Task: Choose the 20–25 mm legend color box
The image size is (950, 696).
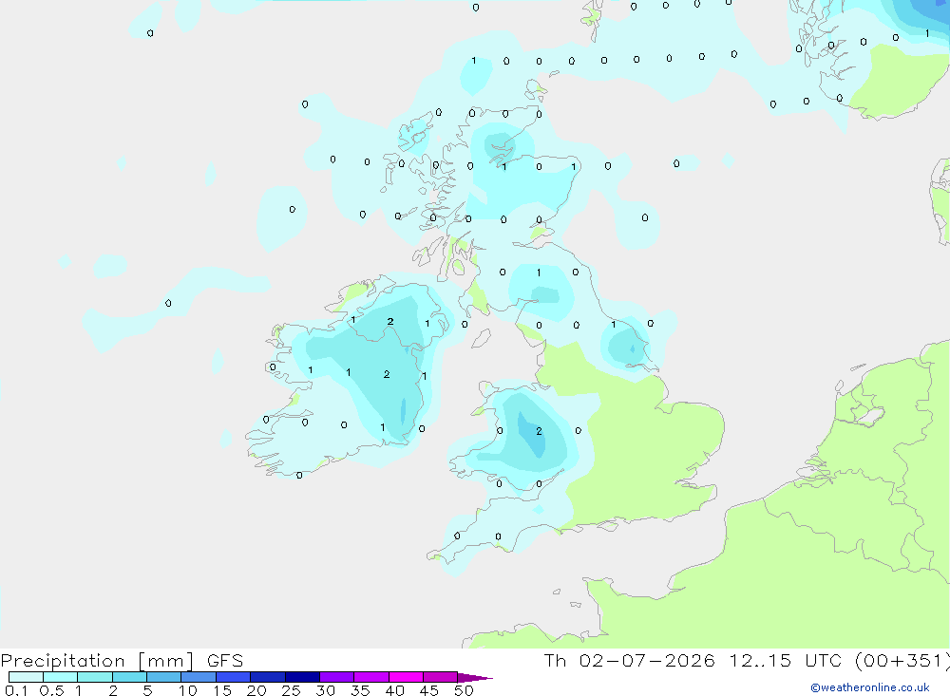Action: click(268, 677)
